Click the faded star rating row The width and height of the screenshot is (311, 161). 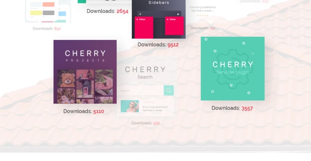pos(203,16)
